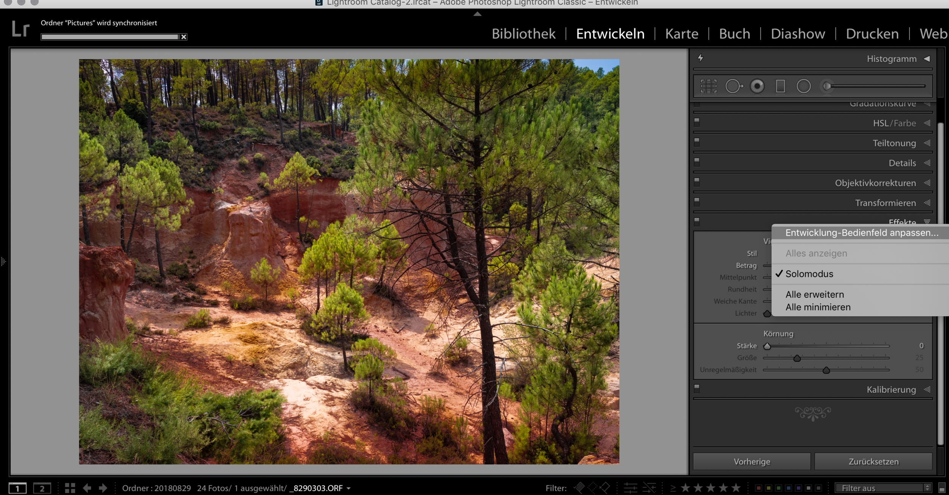Choose Alle minimieren in context menu

(x=861, y=307)
